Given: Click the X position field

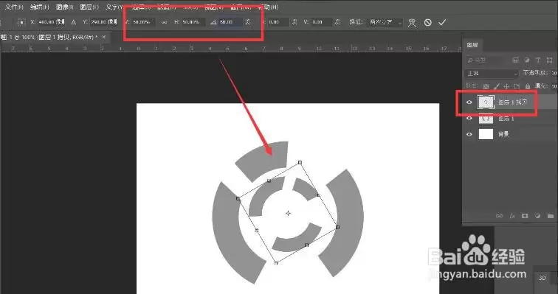Looking at the screenshot, I should pos(51,22).
